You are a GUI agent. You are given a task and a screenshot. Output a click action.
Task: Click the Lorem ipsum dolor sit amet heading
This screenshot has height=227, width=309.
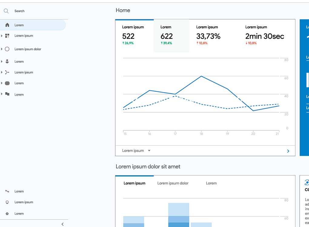tap(148, 166)
